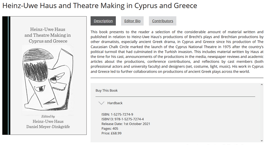Image resolution: width=267 pixels, height=145 pixels.
Task: Click the Release Date line
Action: click(x=126, y=124)
